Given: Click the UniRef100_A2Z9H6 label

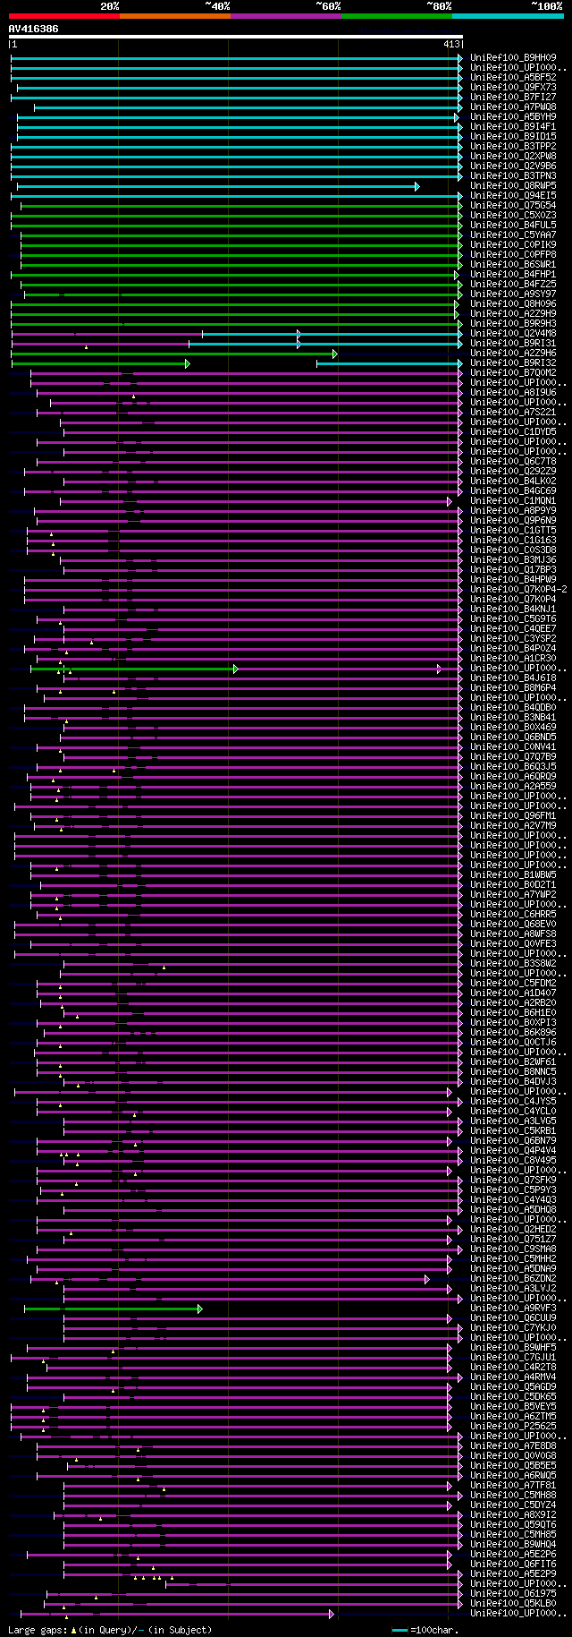Looking at the screenshot, I should point(513,354).
